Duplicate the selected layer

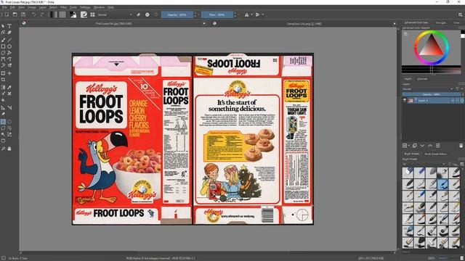(415, 146)
